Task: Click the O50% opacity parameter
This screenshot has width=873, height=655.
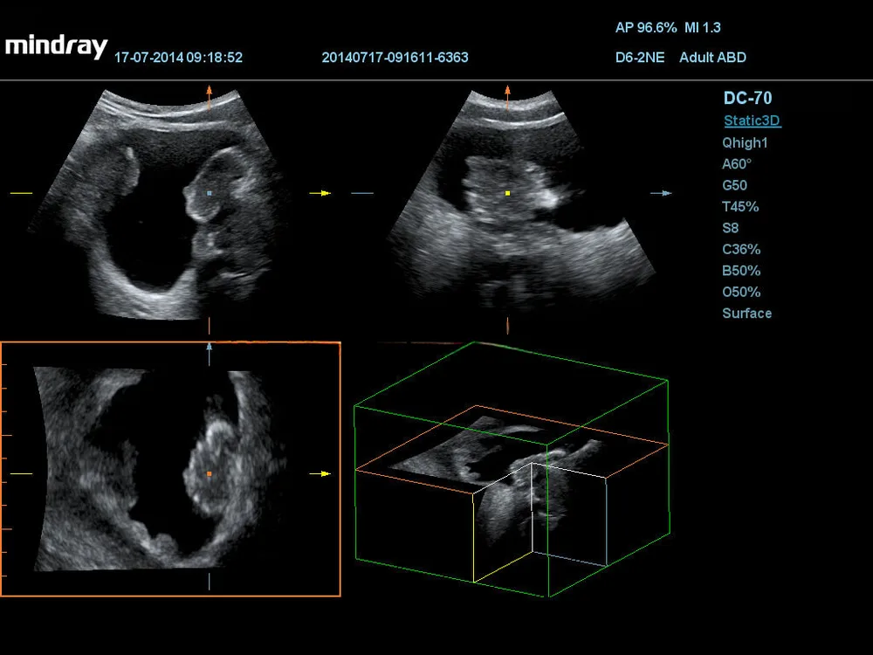Action: [x=741, y=292]
